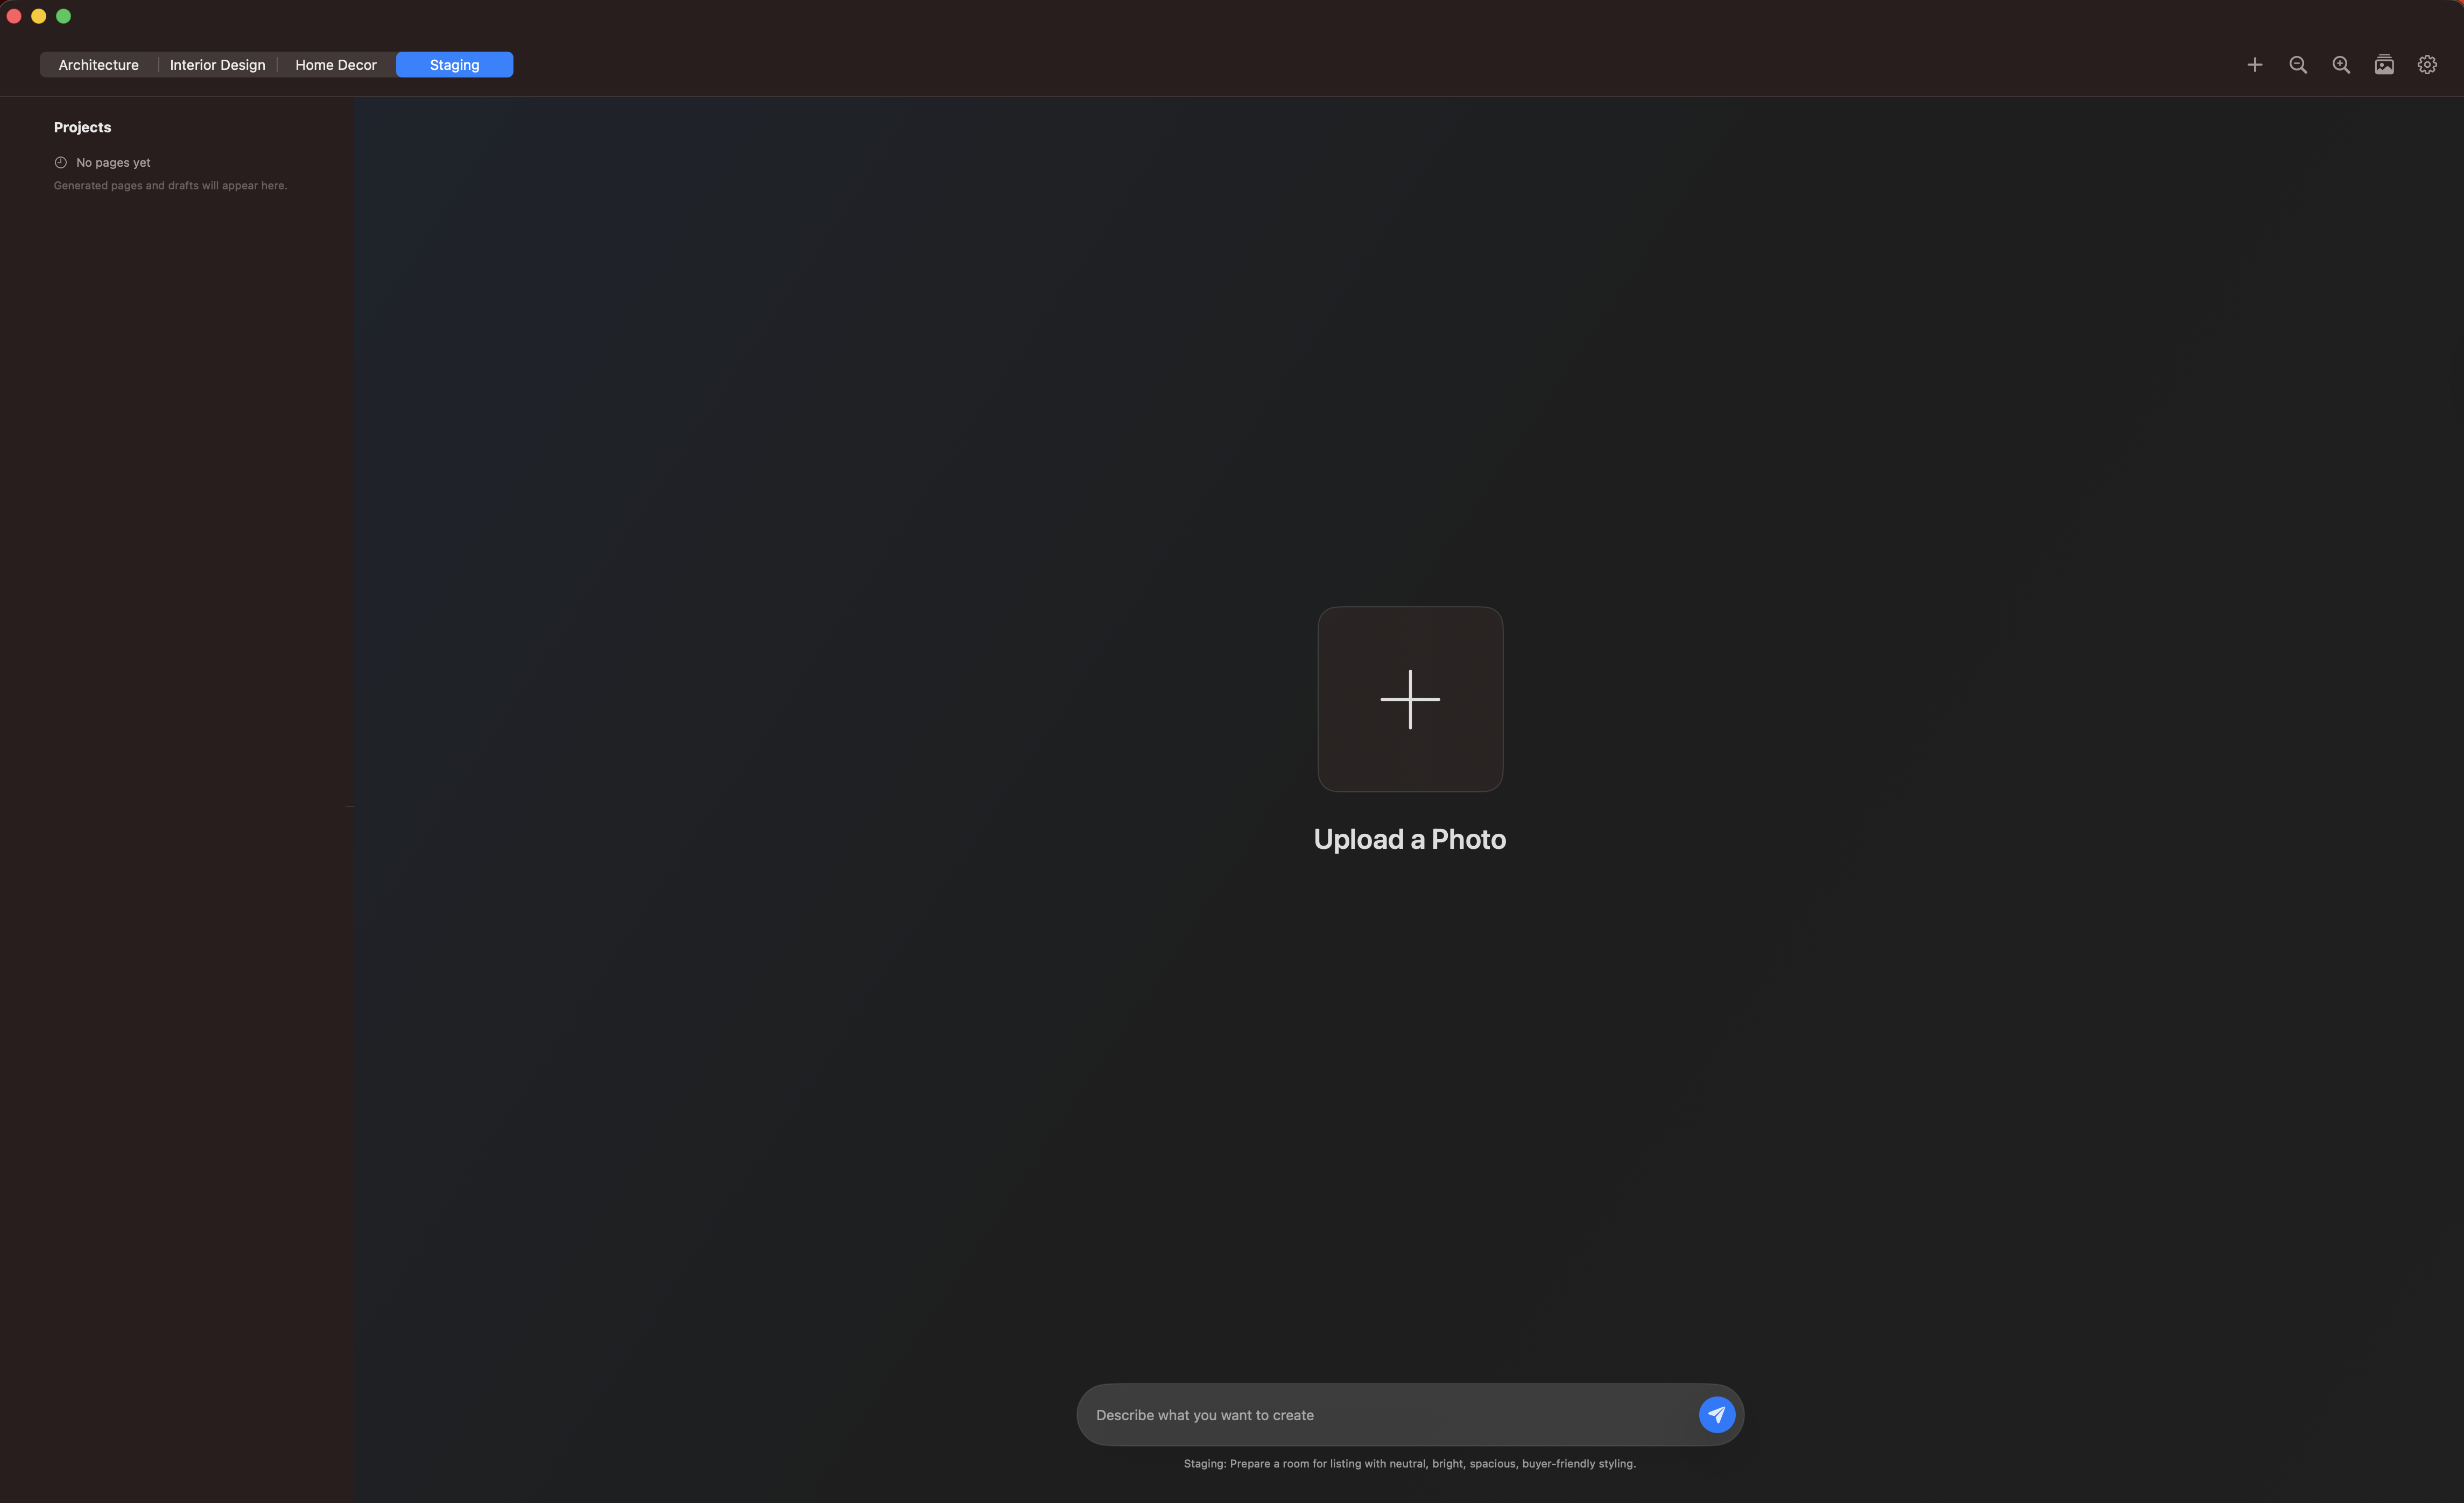Click the large plus upload tile
Screen dimensions: 2464x1503
click(1410, 699)
